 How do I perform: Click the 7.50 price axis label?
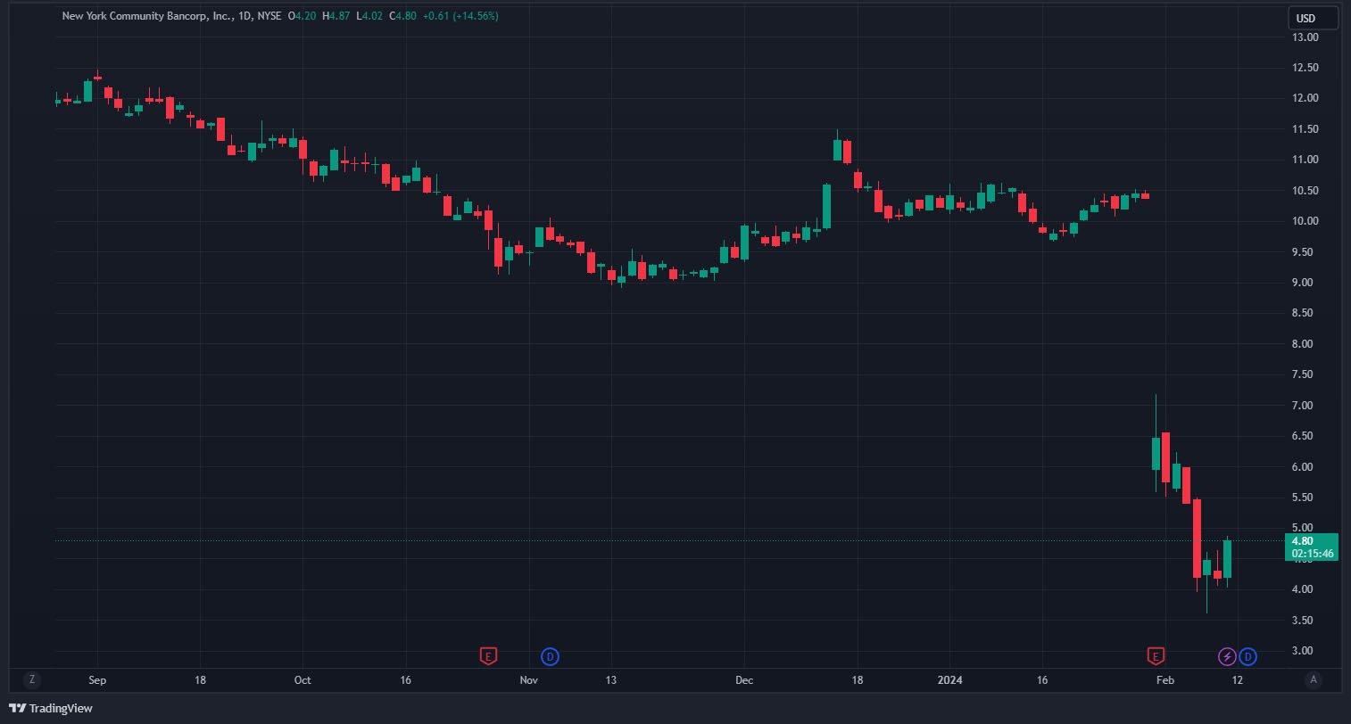1304,374
